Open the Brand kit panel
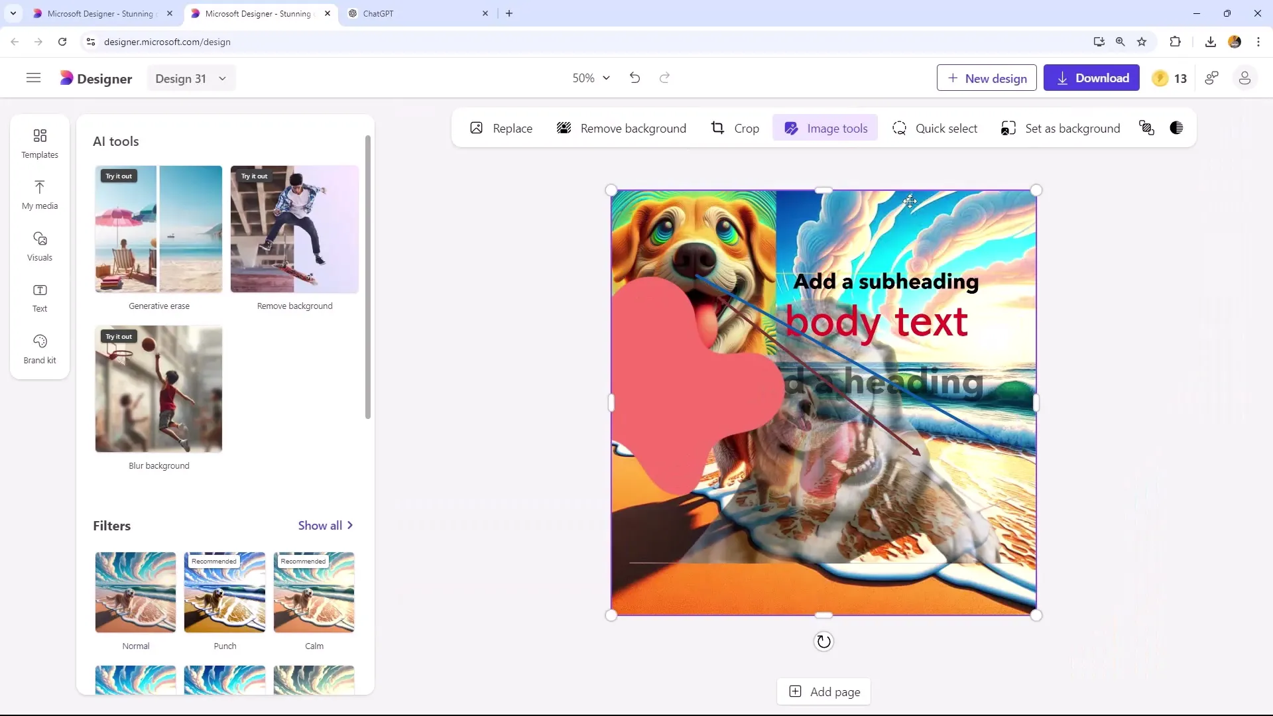 (40, 349)
